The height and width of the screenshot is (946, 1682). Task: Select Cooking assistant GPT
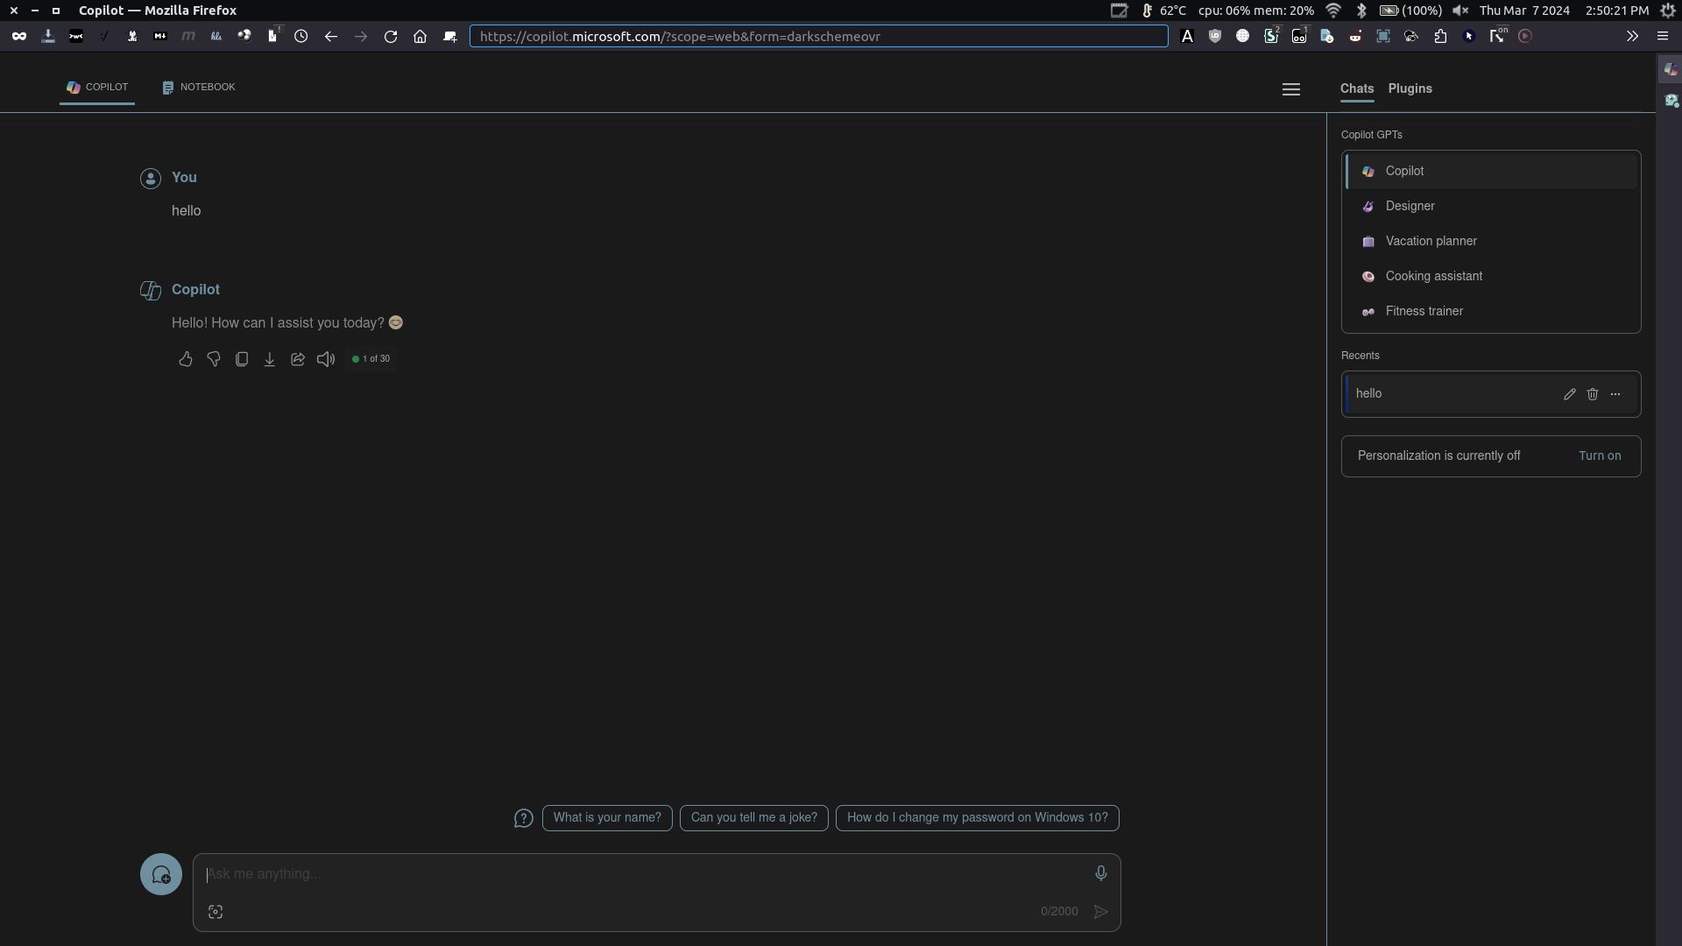pyautogui.click(x=1433, y=275)
